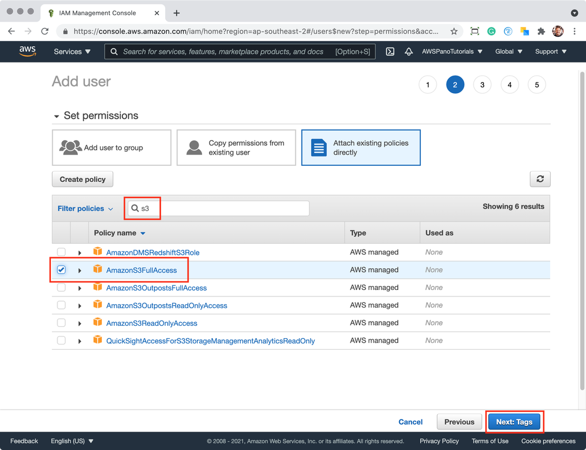The width and height of the screenshot is (586, 450).
Task: Open the browser extensions puzzle icon
Action: pos(541,32)
